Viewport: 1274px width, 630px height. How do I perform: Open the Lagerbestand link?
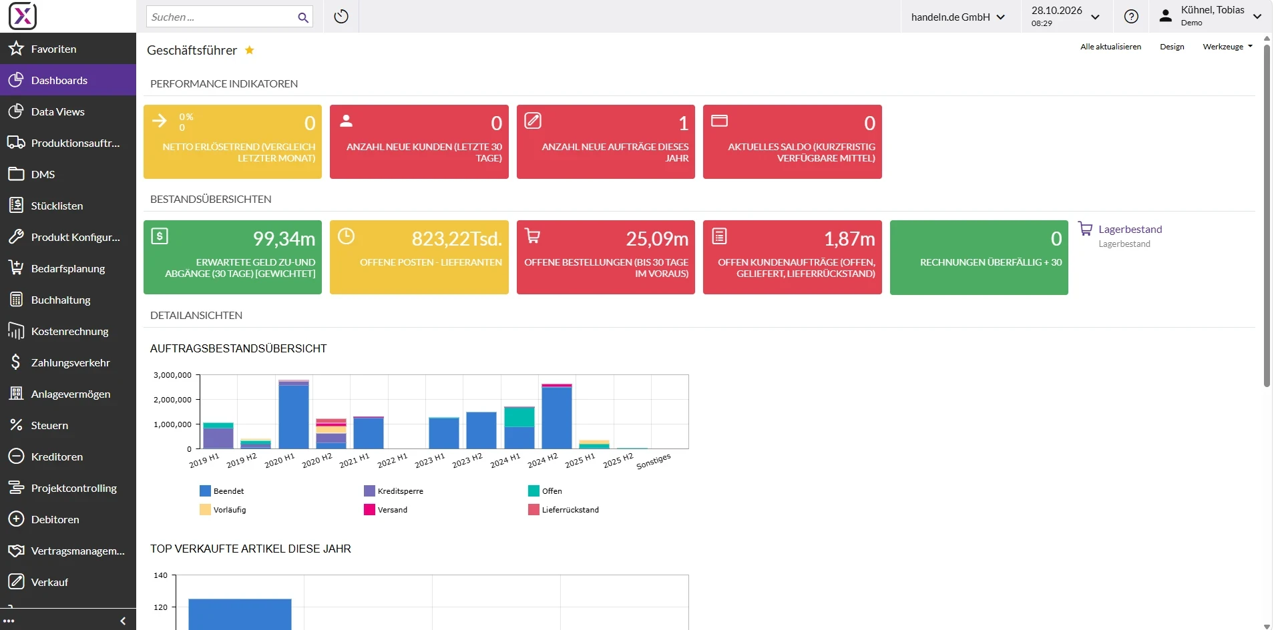pyautogui.click(x=1130, y=230)
